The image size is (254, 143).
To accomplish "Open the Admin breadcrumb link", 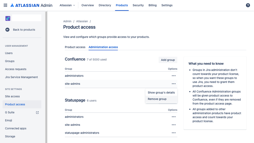I will coord(67,21).
